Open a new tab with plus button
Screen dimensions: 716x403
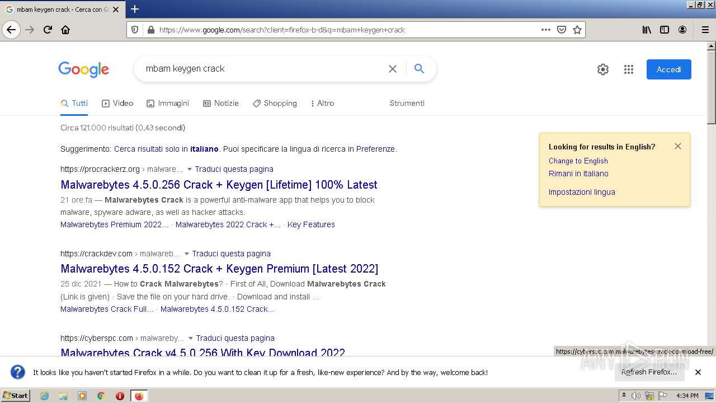click(x=135, y=9)
